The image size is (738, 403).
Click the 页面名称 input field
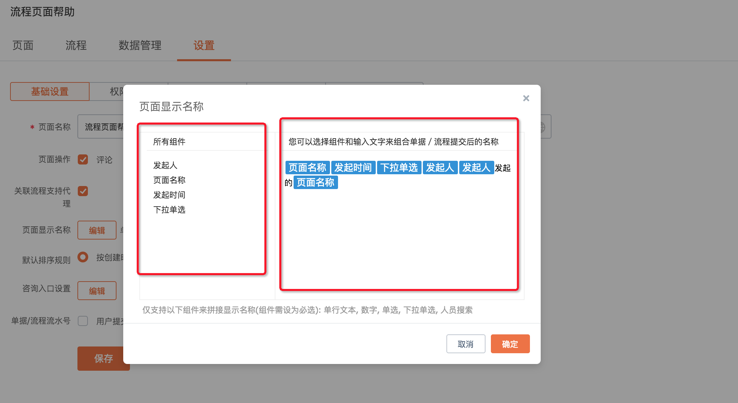tap(101, 127)
